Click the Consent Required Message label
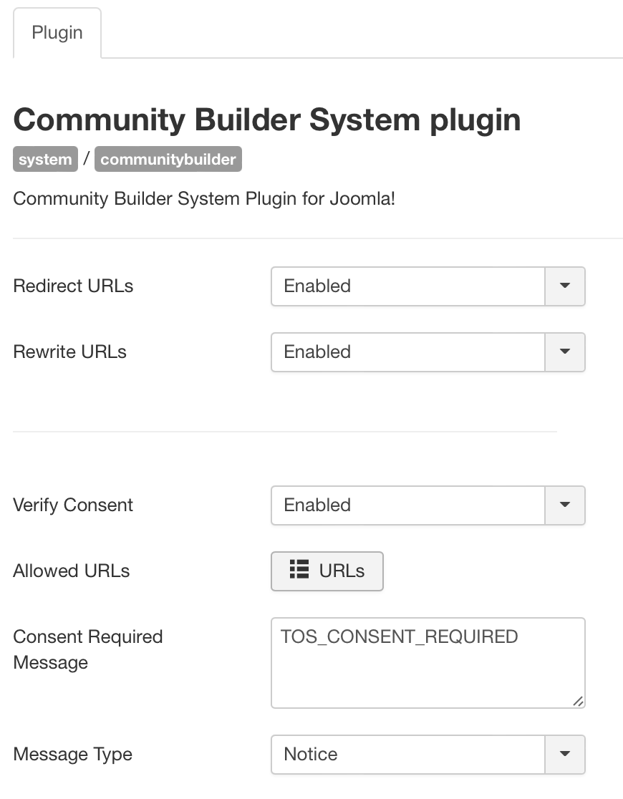Viewport: 623px width, 799px height. tap(87, 649)
